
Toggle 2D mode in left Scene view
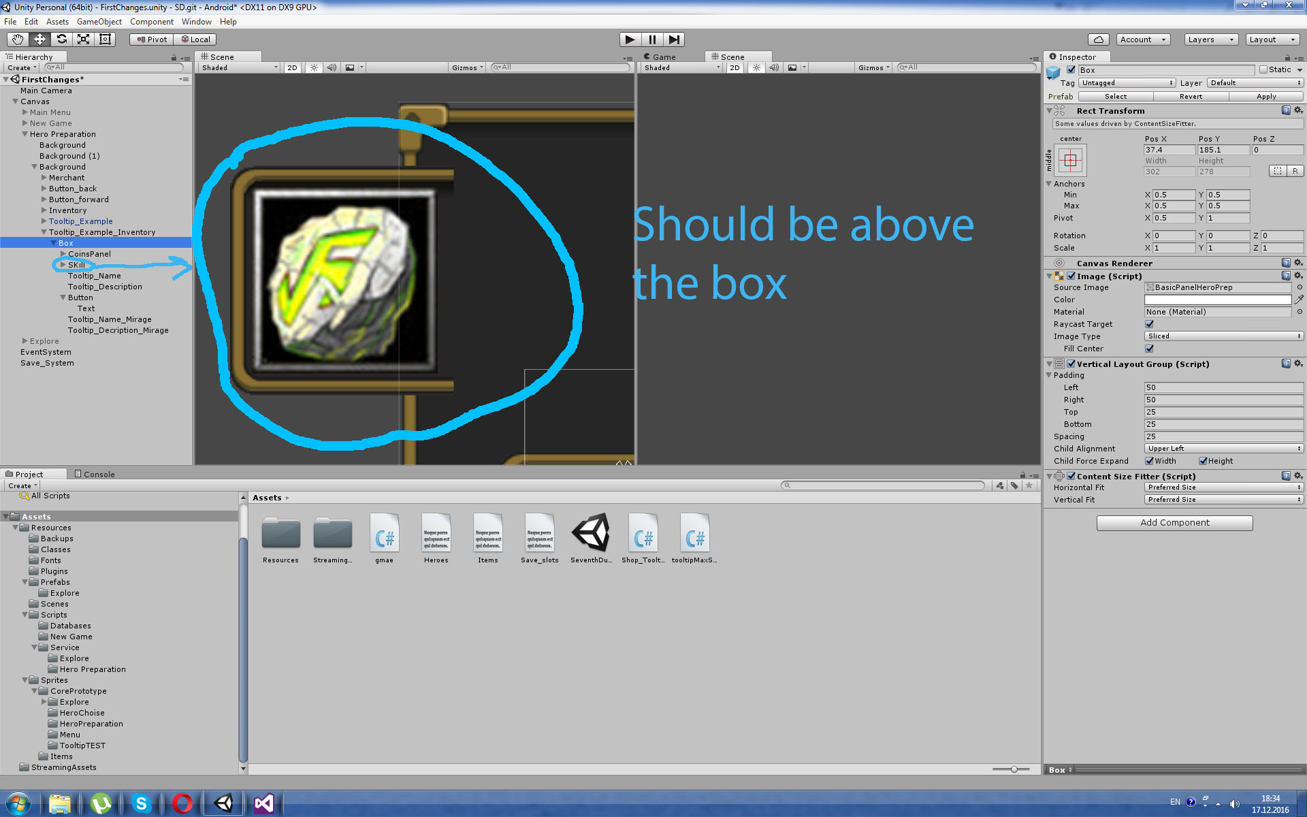[292, 67]
